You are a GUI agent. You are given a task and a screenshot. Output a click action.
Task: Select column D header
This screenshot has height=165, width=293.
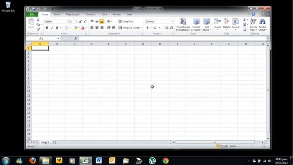[92, 44]
